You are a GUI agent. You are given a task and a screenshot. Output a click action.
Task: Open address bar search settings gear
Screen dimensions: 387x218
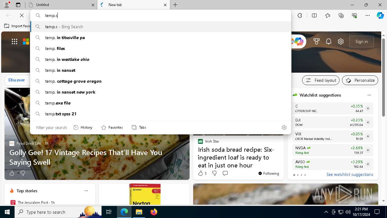pyautogui.click(x=284, y=127)
